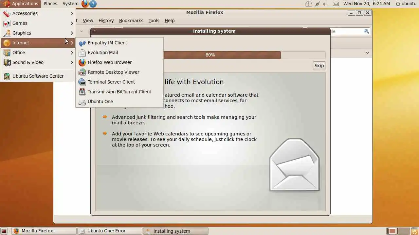The width and height of the screenshot is (419, 235).
Task: Click the power icon next to ubuntu
Action: (x=398, y=4)
